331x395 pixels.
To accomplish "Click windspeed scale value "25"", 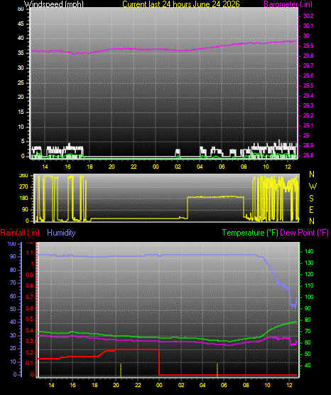I will click(x=21, y=83).
